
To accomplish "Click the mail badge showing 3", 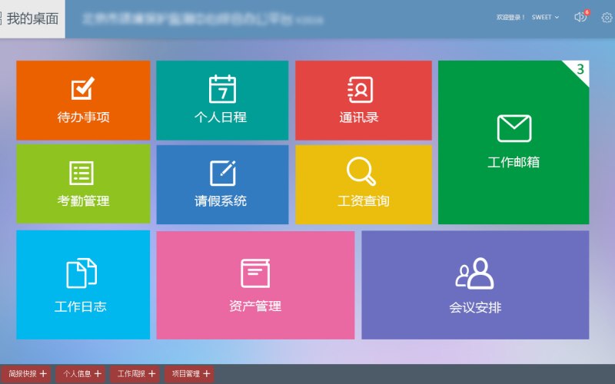I will click(580, 69).
